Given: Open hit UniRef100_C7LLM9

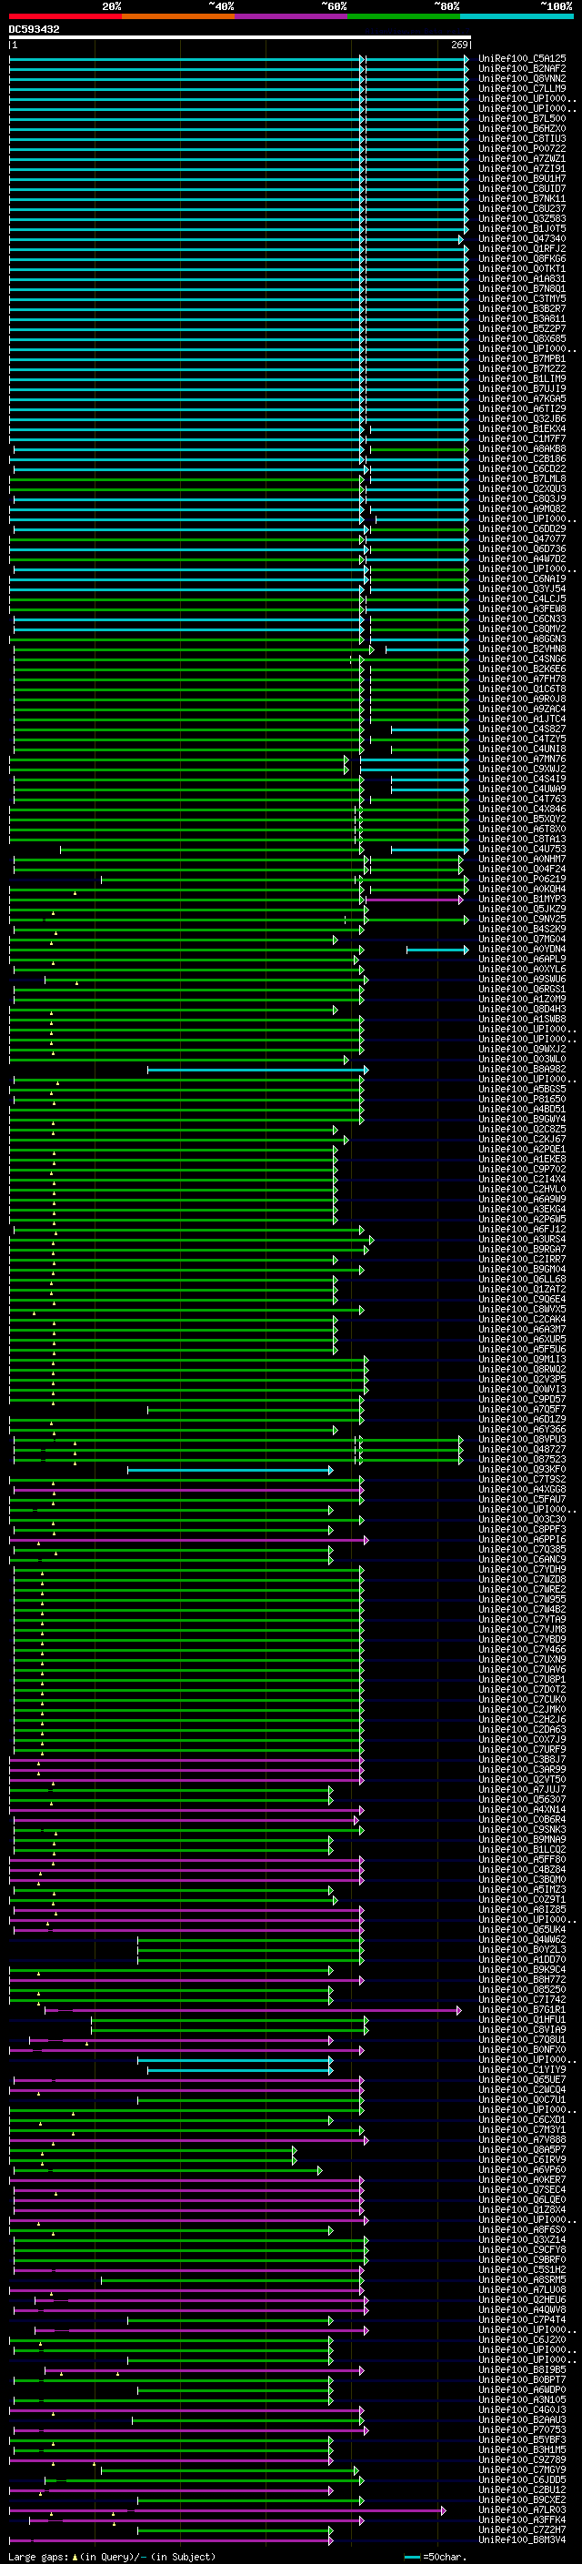Looking at the screenshot, I should coord(522,88).
